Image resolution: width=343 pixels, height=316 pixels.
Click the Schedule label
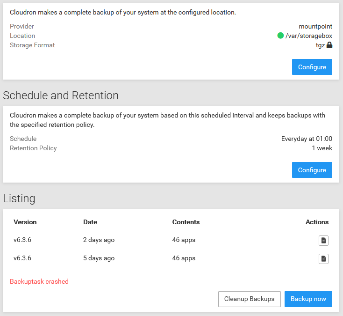click(23, 139)
